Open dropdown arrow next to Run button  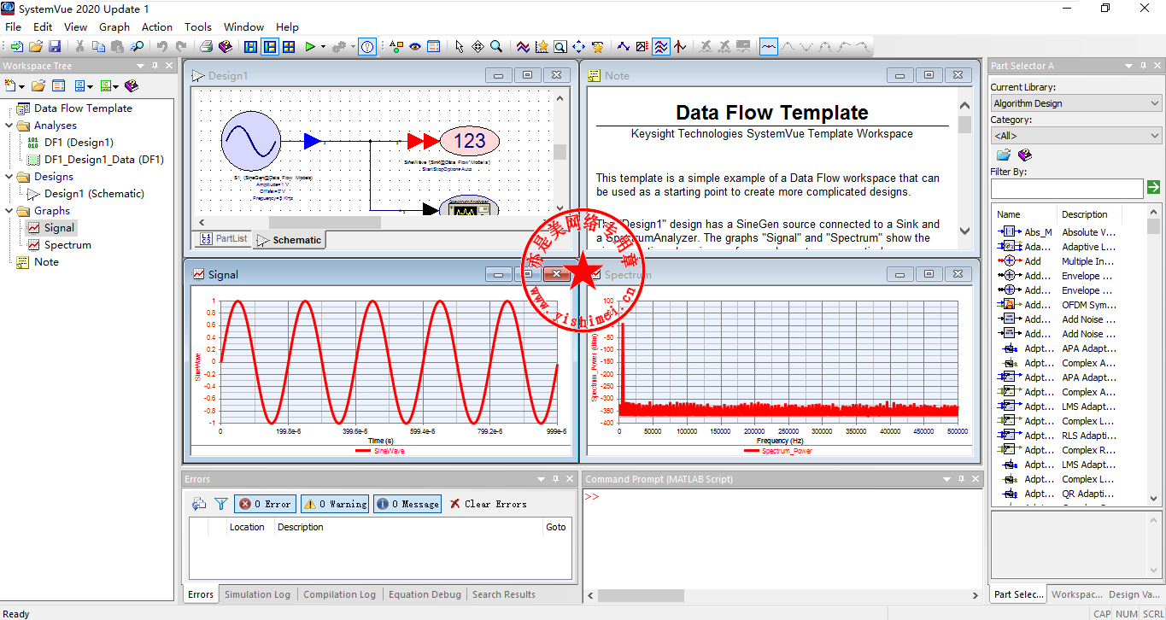(x=323, y=47)
